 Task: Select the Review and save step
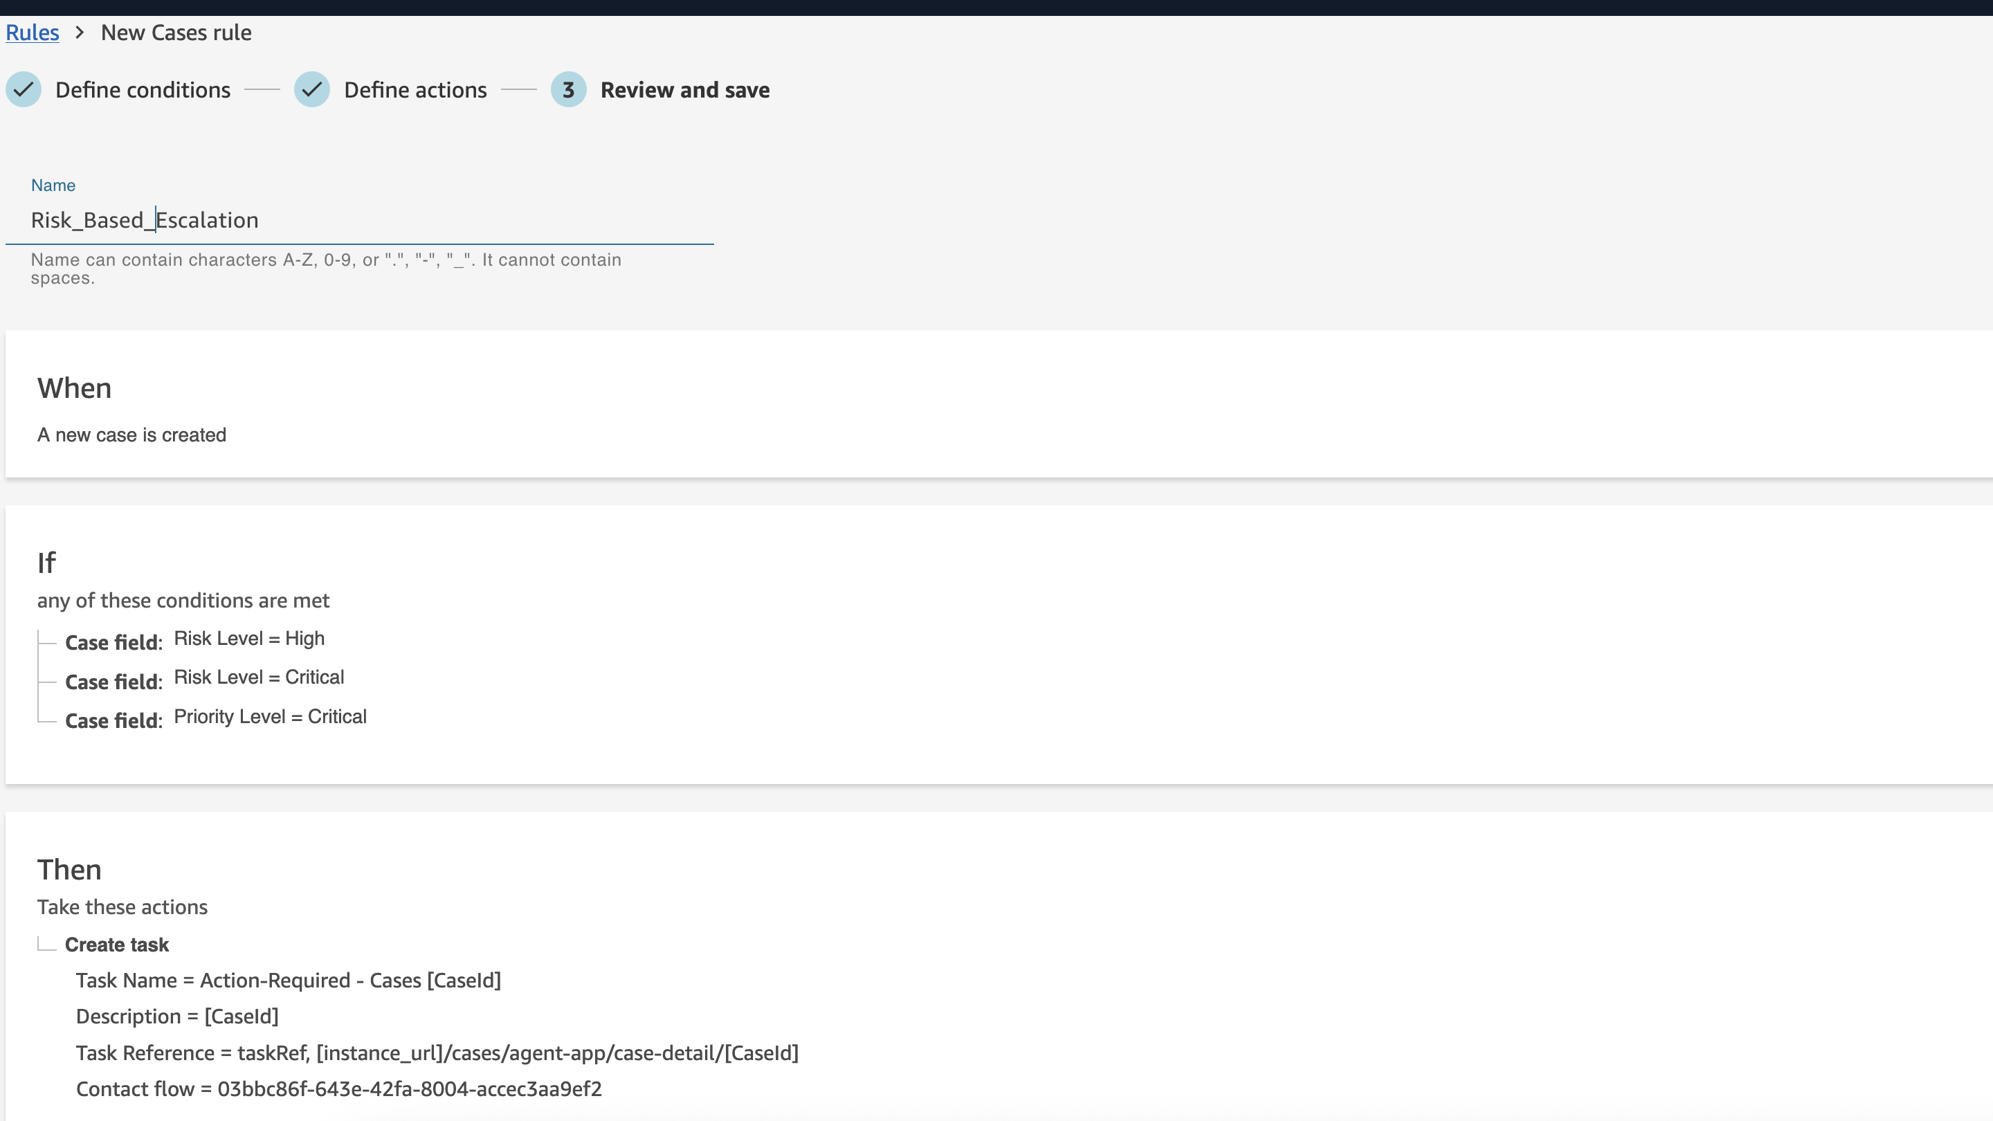(684, 90)
